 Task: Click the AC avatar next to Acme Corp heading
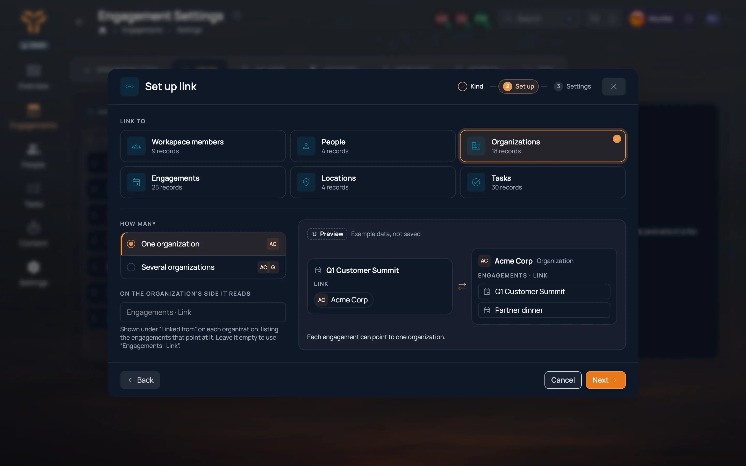[x=484, y=261]
